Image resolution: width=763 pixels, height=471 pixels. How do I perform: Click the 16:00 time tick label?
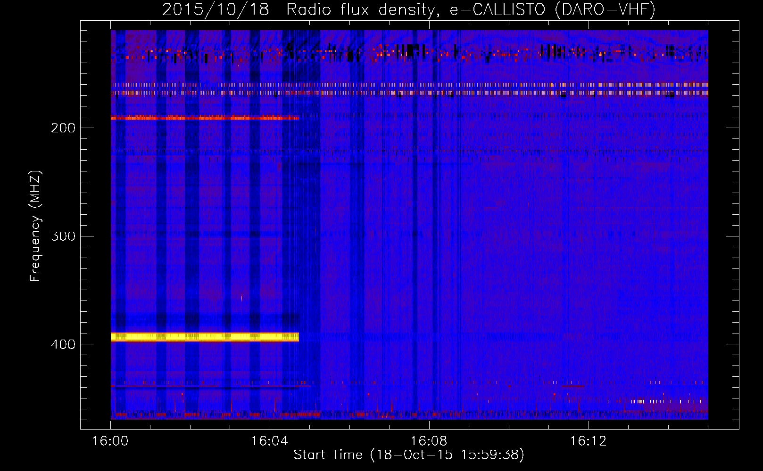click(110, 441)
